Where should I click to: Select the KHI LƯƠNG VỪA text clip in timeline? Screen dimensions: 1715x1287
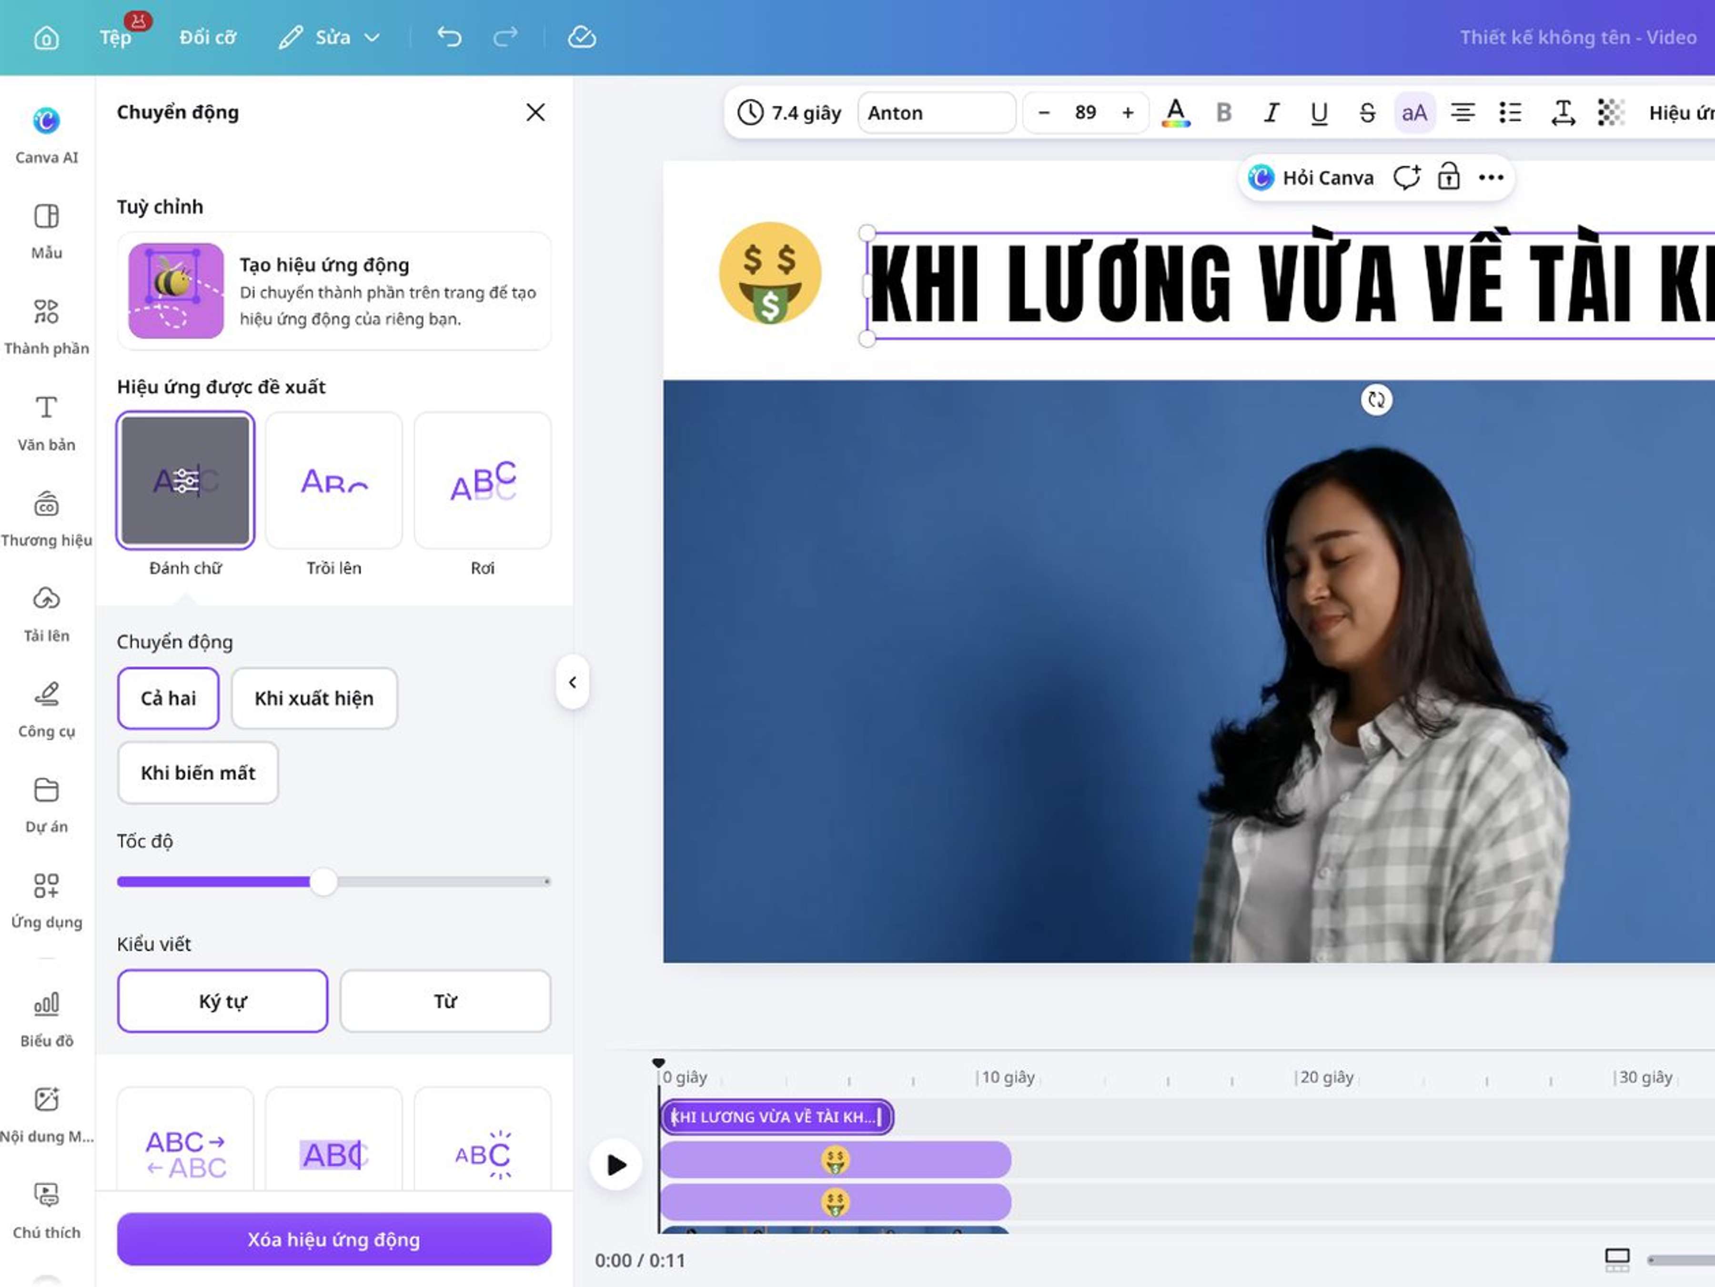[777, 1116]
